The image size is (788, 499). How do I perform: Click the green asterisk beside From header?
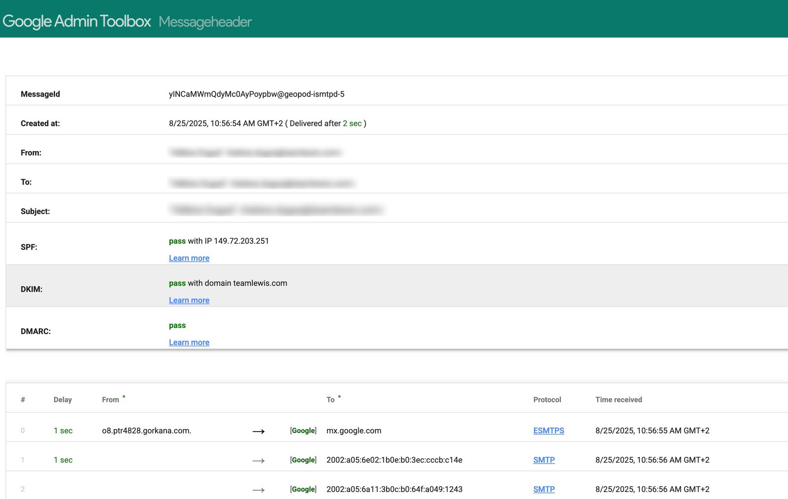[124, 396]
